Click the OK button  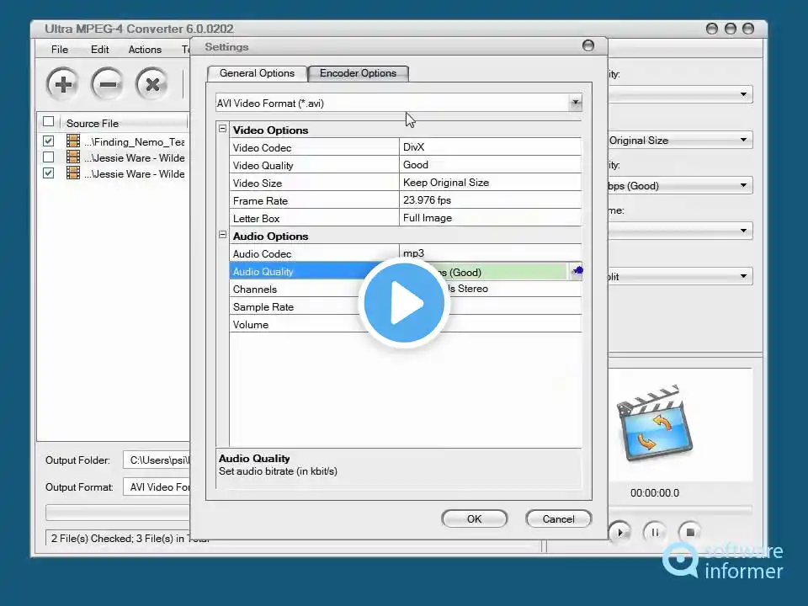(474, 518)
